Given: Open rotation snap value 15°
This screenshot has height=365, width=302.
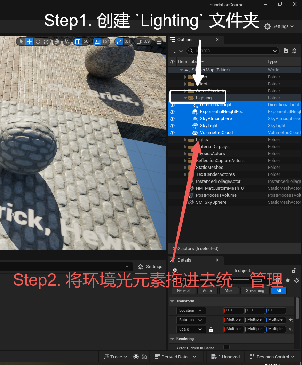Looking at the screenshot, I should coord(105,41).
